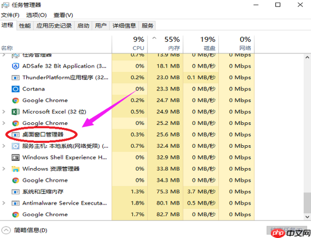Expand the 服务主机 本地系统 group
311x238 pixels.
pos(3,146)
